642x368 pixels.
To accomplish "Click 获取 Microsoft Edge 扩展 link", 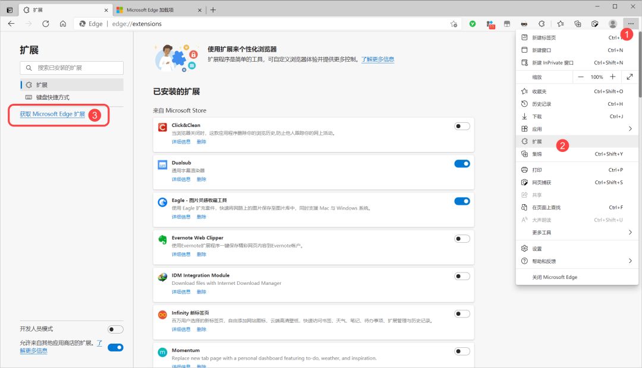I will (x=52, y=114).
